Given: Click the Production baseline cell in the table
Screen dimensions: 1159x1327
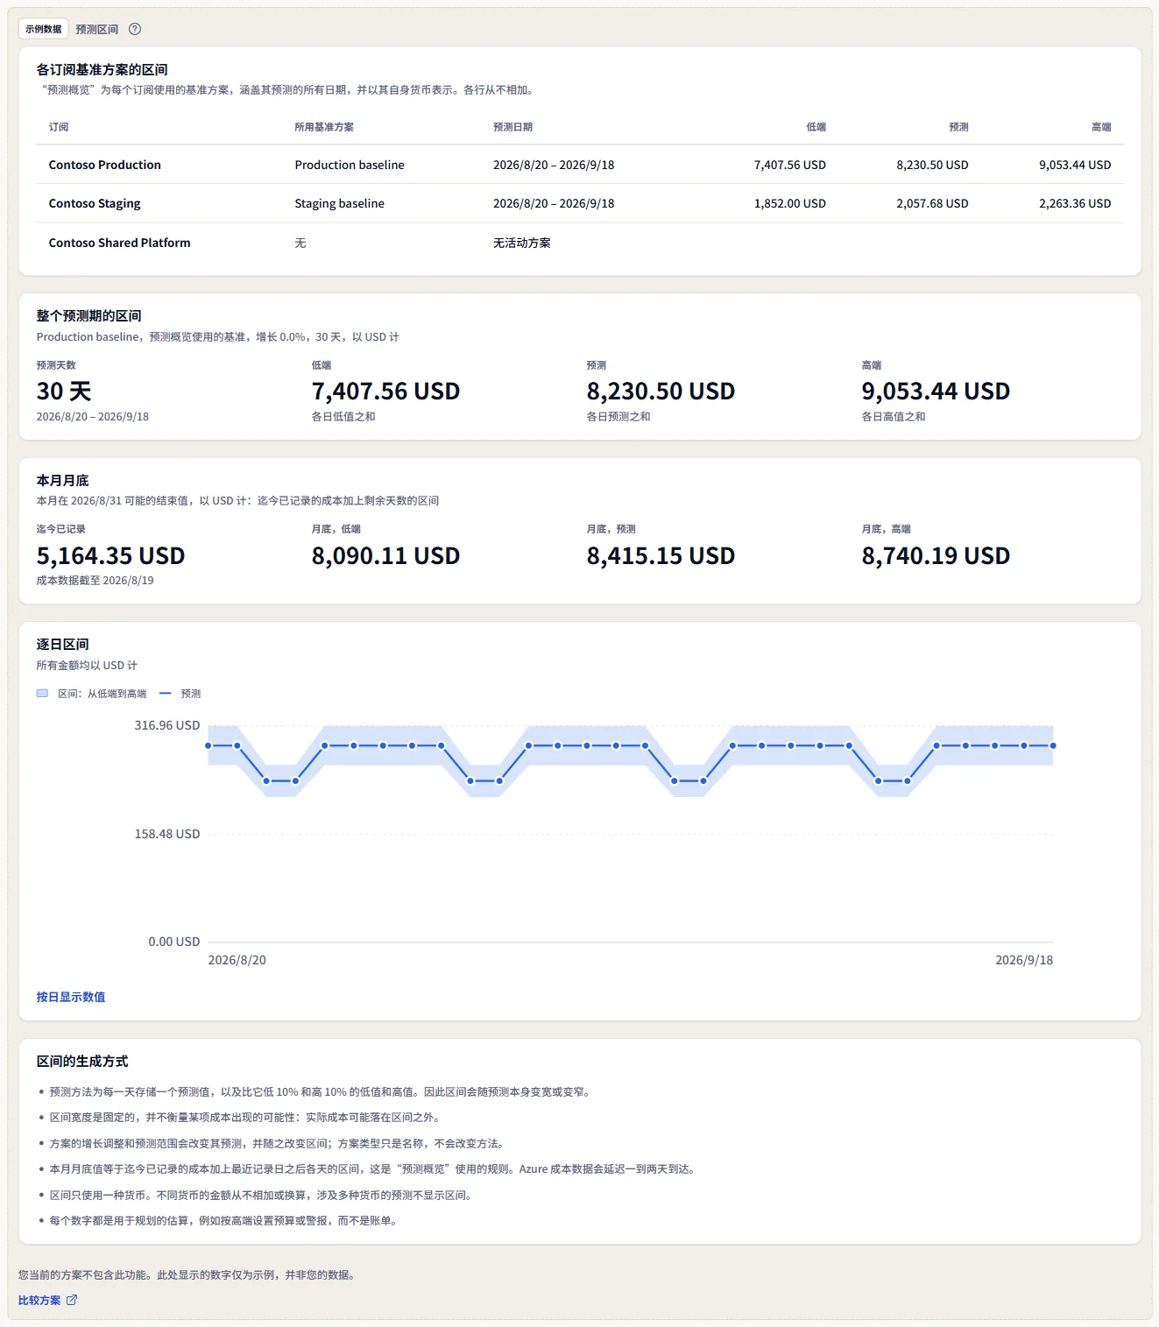Looking at the screenshot, I should click(350, 165).
